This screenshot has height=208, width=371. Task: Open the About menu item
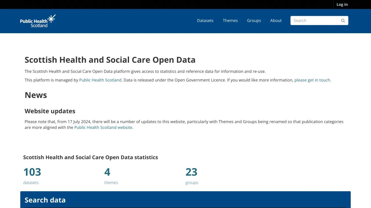(276, 21)
